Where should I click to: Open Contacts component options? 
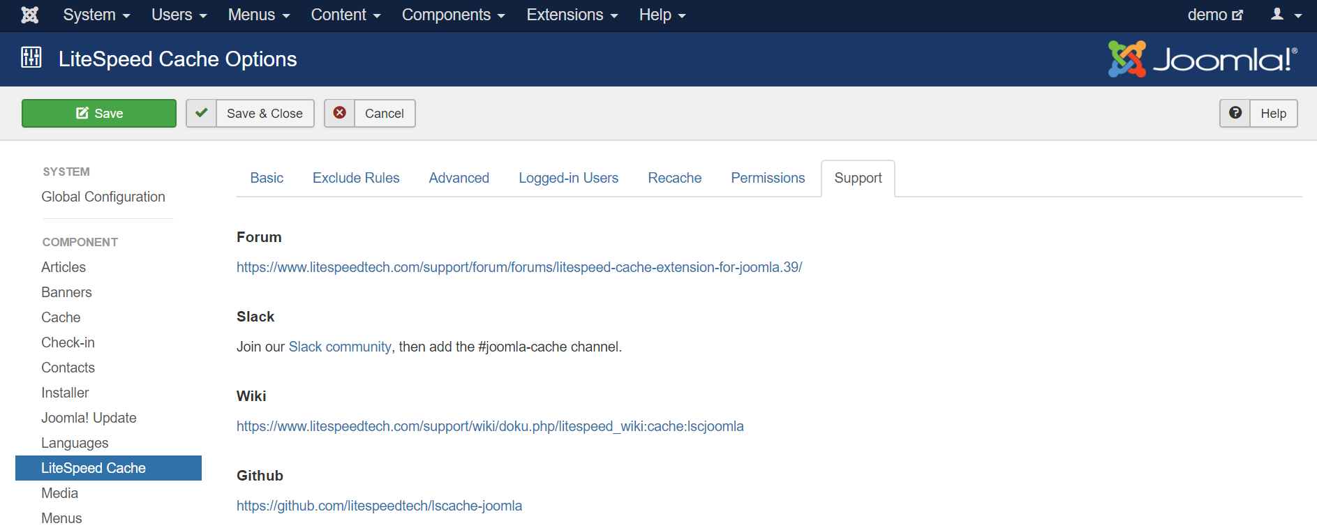click(x=68, y=368)
